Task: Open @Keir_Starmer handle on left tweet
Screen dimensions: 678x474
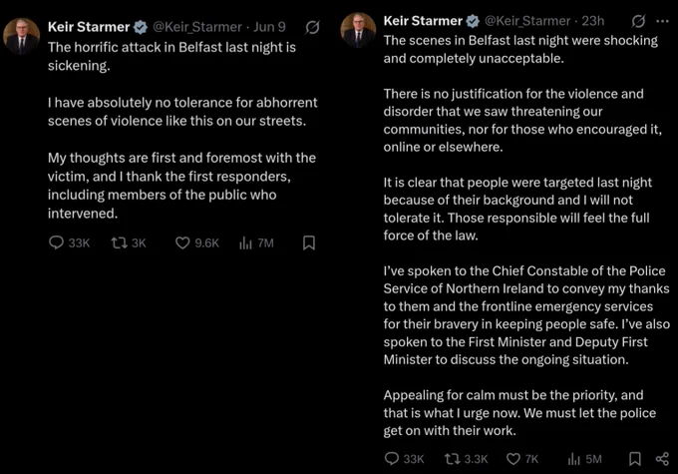Action: coord(197,27)
